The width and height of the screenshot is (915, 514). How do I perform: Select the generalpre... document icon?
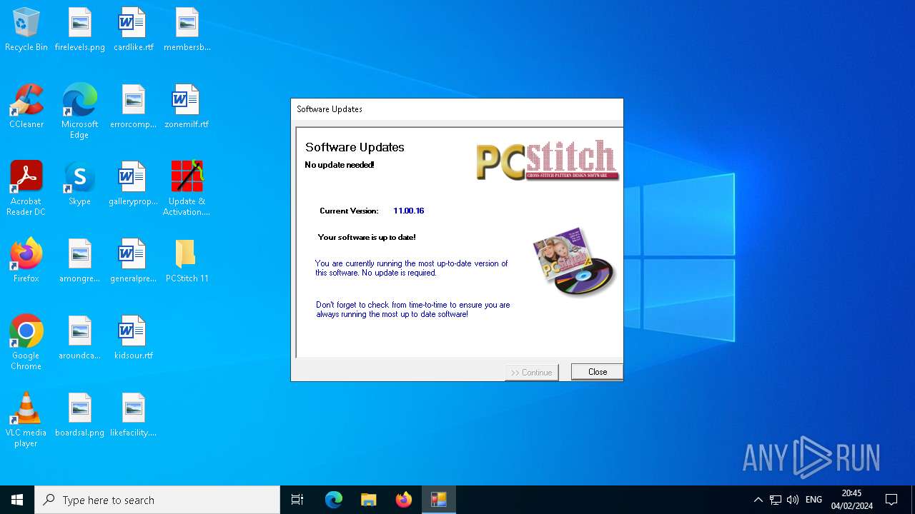134,261
